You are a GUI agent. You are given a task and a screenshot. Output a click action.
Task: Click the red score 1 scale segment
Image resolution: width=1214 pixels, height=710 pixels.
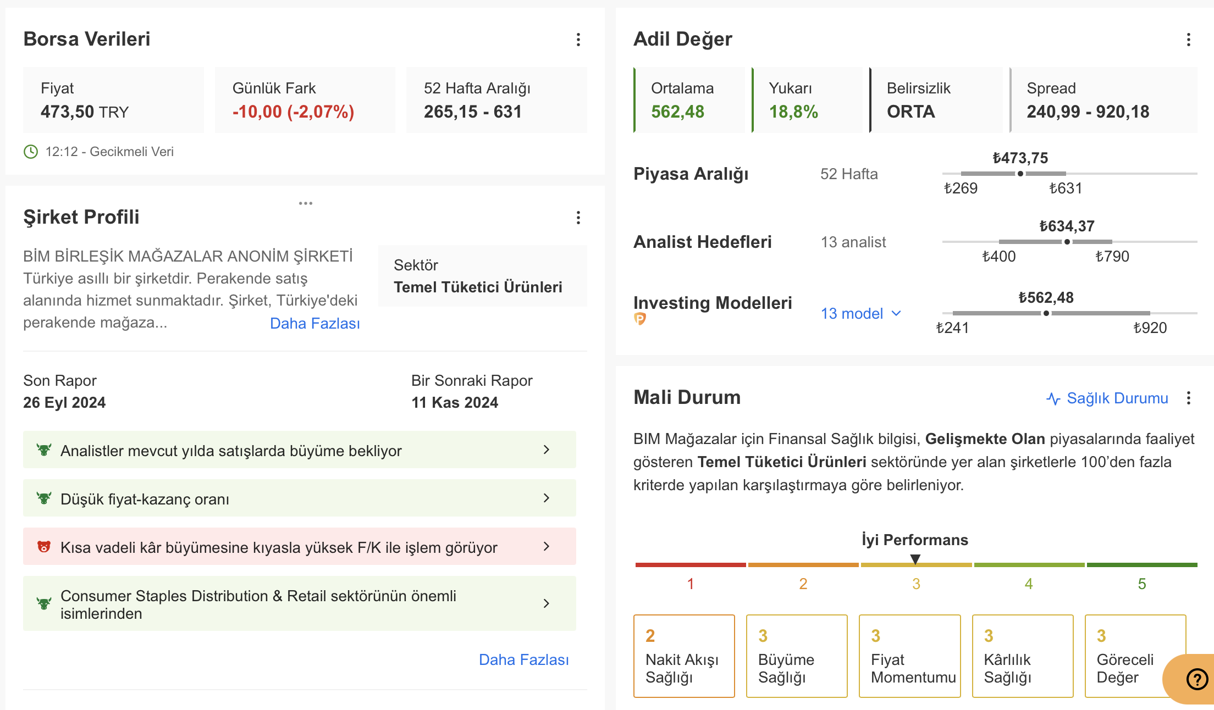(x=691, y=565)
